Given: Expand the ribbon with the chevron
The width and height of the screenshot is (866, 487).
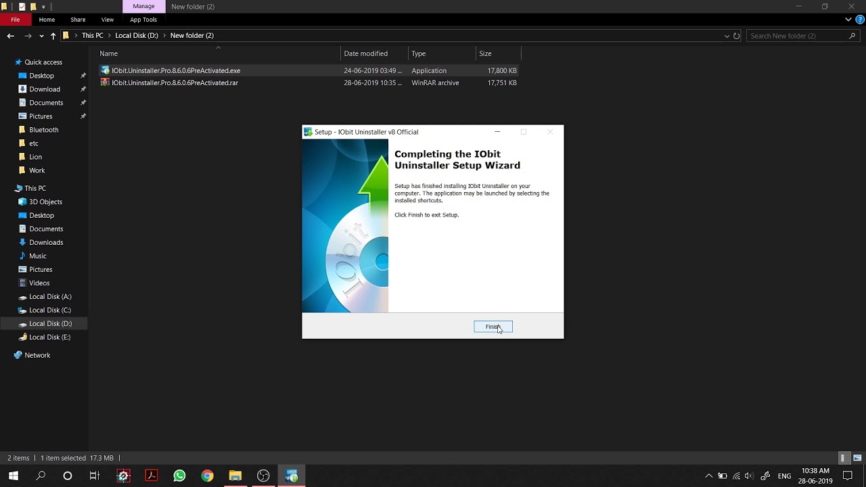Looking at the screenshot, I should tap(848, 20).
